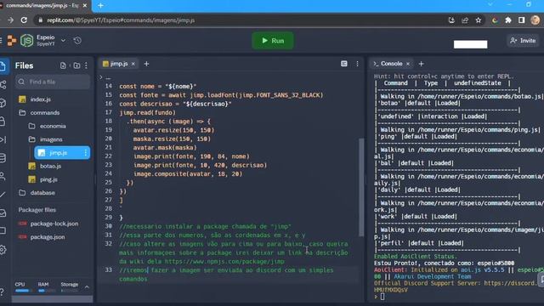
Task: Click code line 17 jimp.read(fundo)
Action: coord(147,112)
